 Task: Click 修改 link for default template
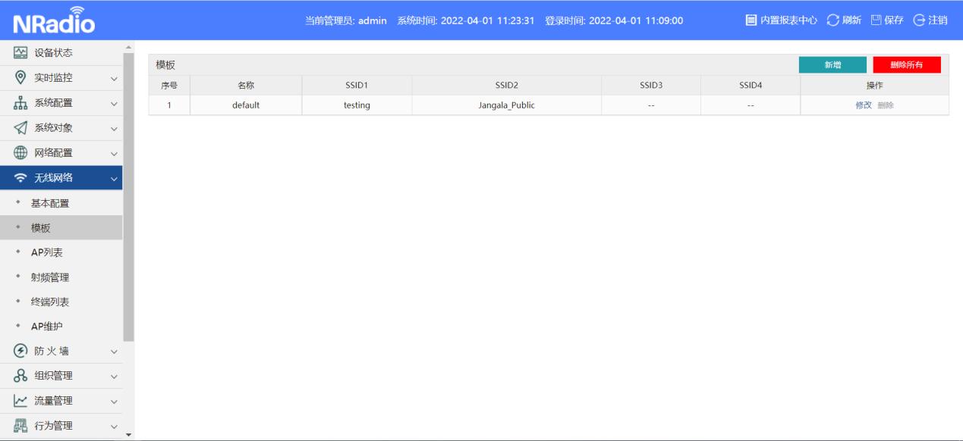point(863,105)
